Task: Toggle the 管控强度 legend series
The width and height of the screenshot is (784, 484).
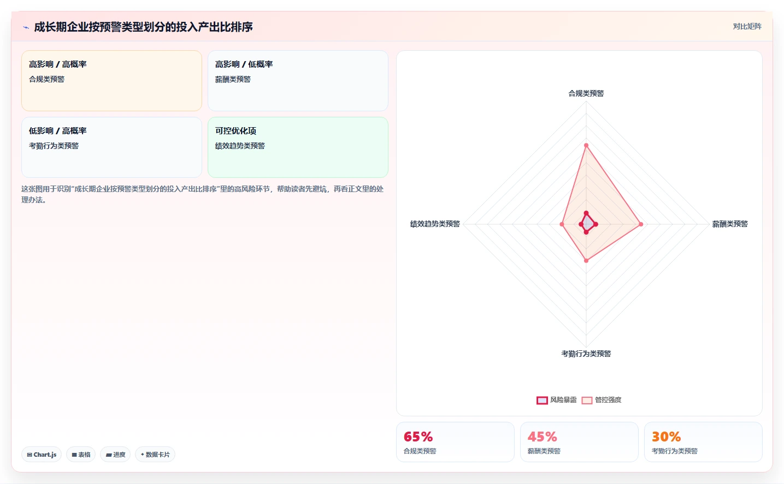Action: pyautogui.click(x=602, y=400)
